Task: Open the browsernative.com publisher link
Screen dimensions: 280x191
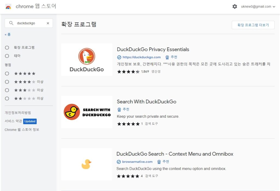Action: (x=137, y=162)
